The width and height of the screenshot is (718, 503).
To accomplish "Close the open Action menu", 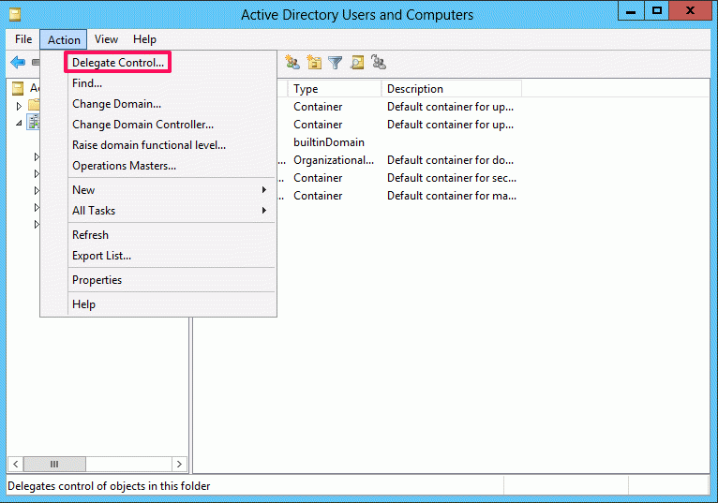I will tap(64, 40).
